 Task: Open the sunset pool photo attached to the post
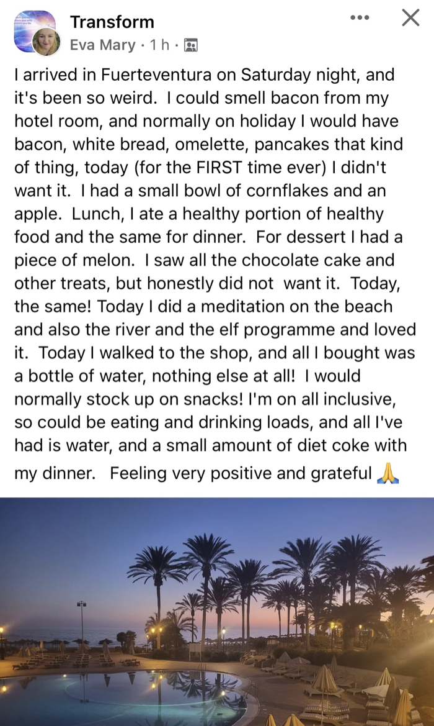tap(217, 609)
